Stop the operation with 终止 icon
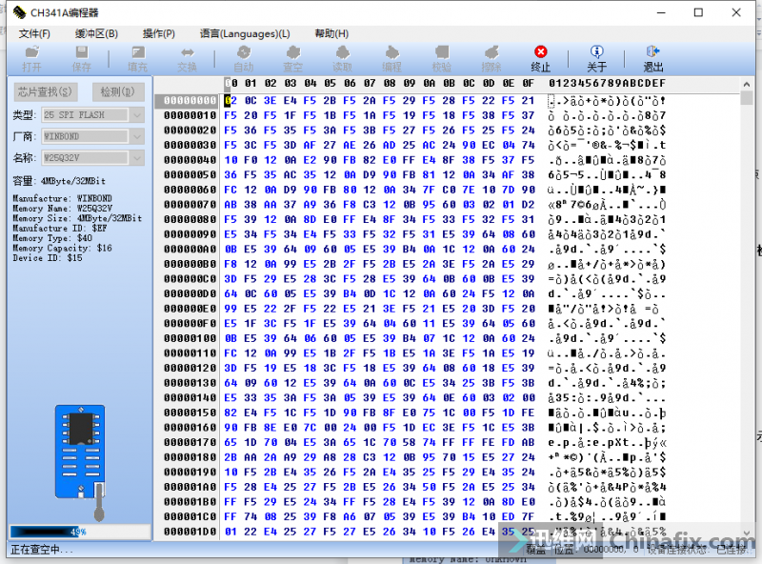 pos(540,58)
